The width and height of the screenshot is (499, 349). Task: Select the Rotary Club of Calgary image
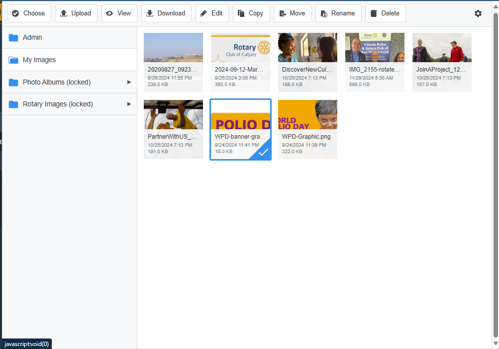click(240, 62)
